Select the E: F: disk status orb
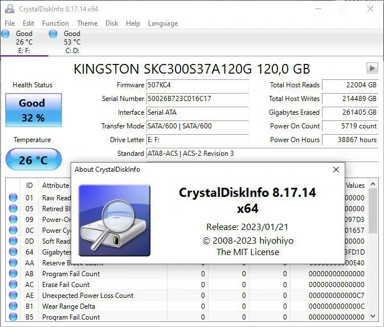Image resolution: width=384 pixels, height=327 pixels. [6, 34]
